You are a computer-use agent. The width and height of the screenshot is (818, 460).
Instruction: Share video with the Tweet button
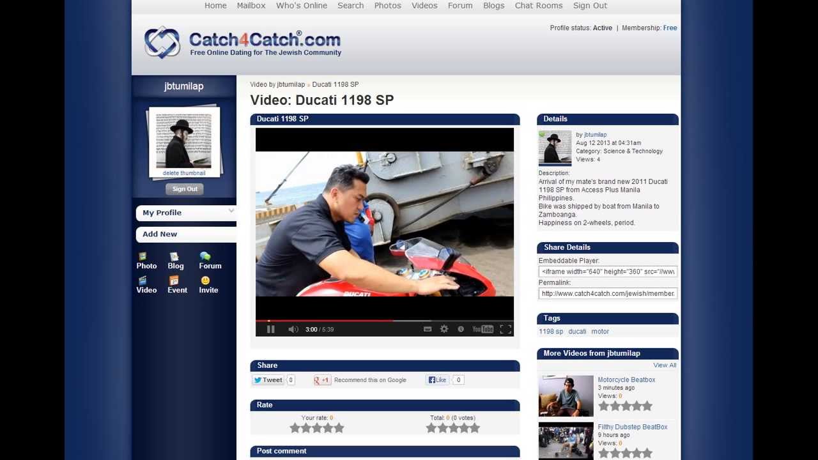268,380
